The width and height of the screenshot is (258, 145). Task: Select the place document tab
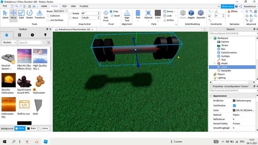[x=74, y=29]
